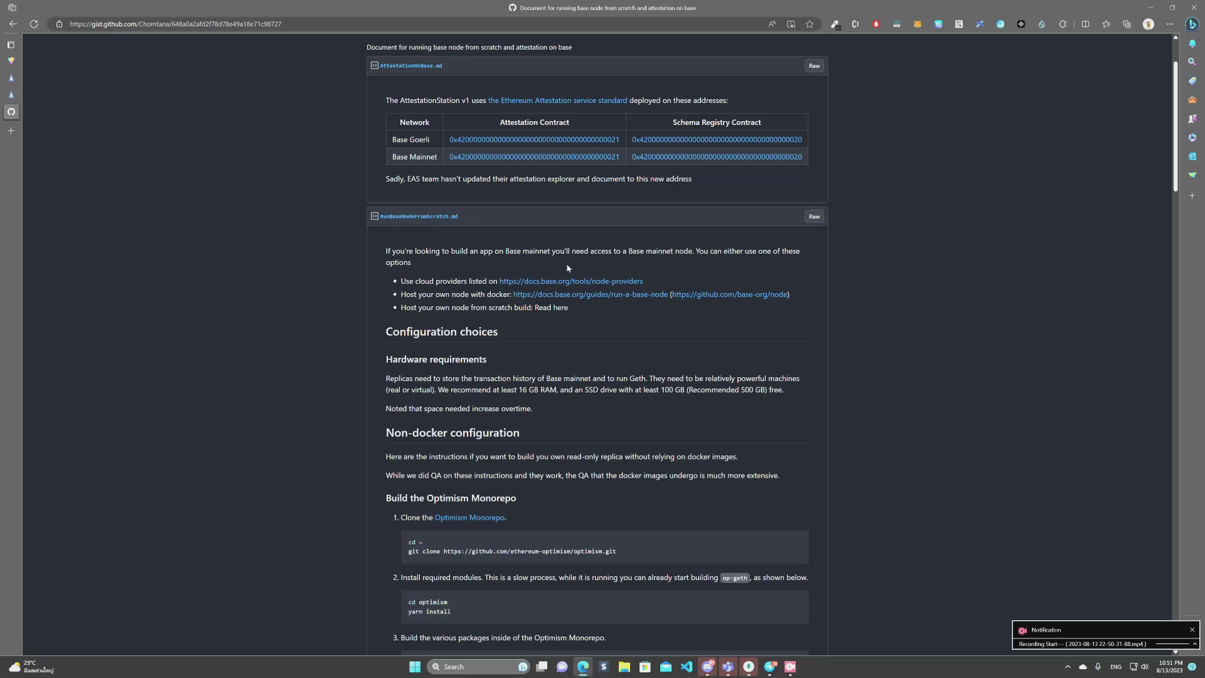Open the QR code extension icon
This screenshot has height=678, width=1205.
[x=959, y=24]
